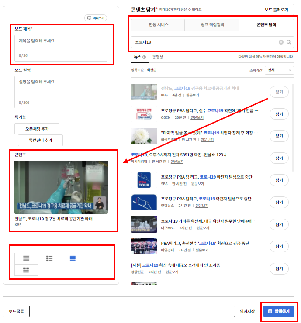The width and height of the screenshot is (301, 323).
Task: Click the news results list scrollbar
Action: pos(293,127)
